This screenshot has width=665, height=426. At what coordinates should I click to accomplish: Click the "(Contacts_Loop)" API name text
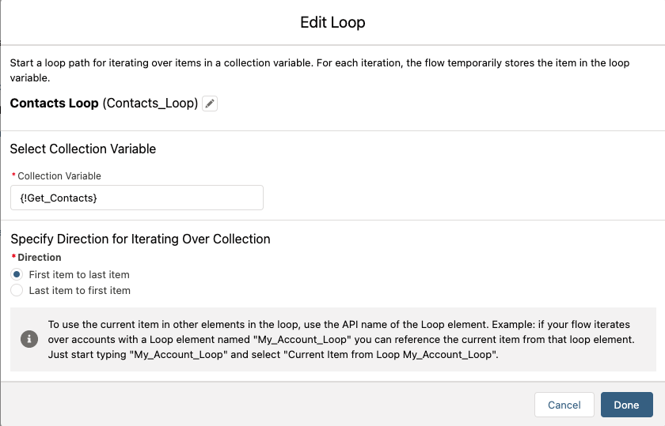(150, 104)
